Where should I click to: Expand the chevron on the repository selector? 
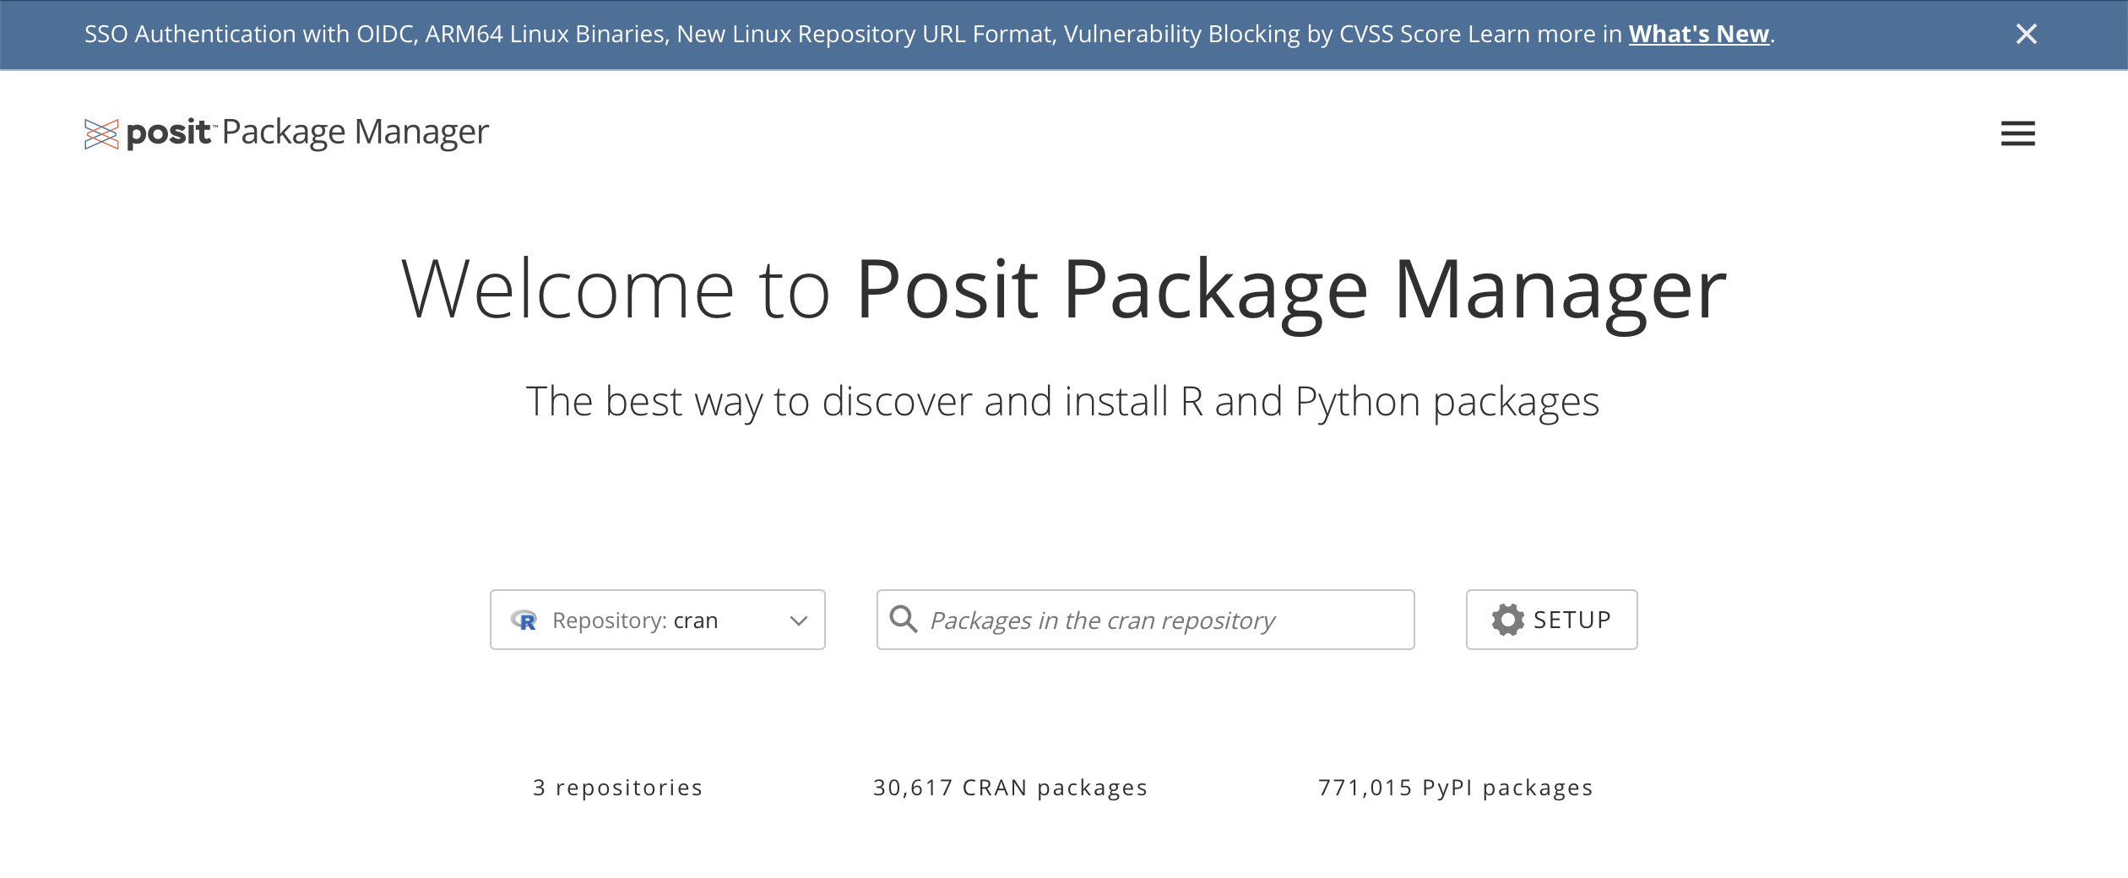coord(797,620)
